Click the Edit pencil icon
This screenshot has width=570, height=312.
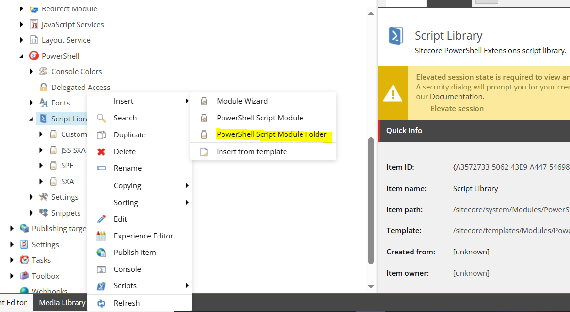click(x=101, y=219)
